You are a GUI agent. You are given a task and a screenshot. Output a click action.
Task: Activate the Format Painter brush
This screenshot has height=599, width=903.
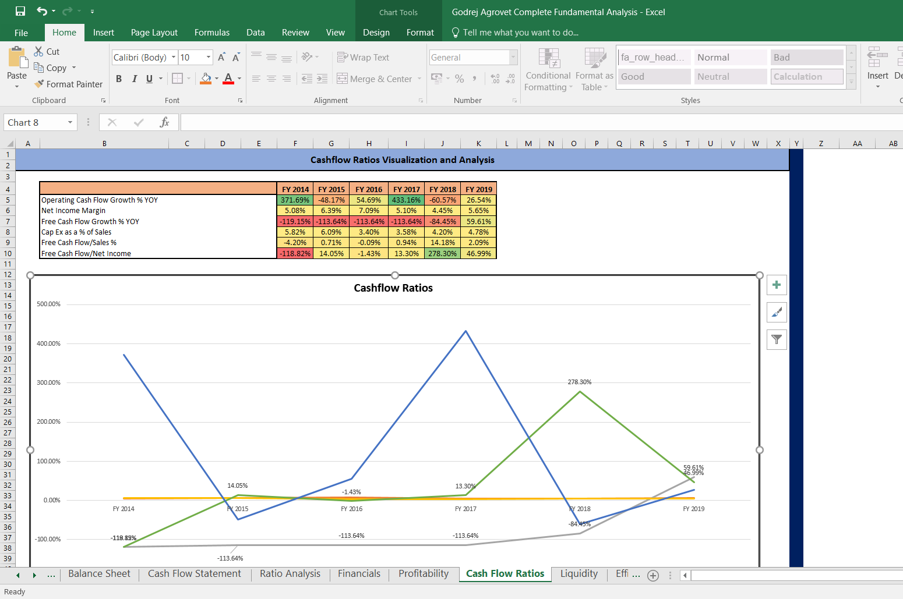39,84
